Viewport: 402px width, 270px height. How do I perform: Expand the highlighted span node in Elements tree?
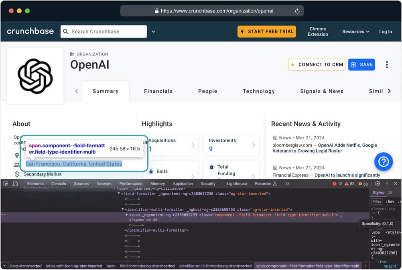click(x=127, y=215)
